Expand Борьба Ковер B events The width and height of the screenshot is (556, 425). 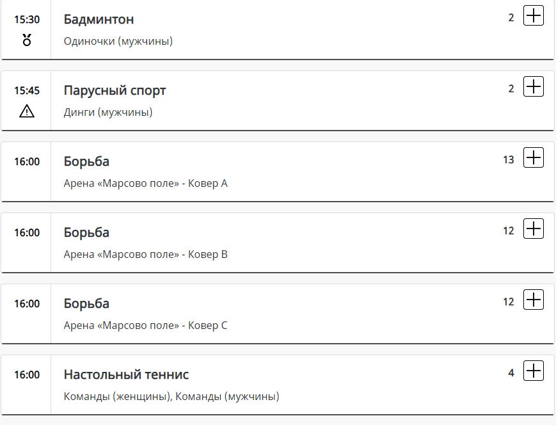point(533,229)
